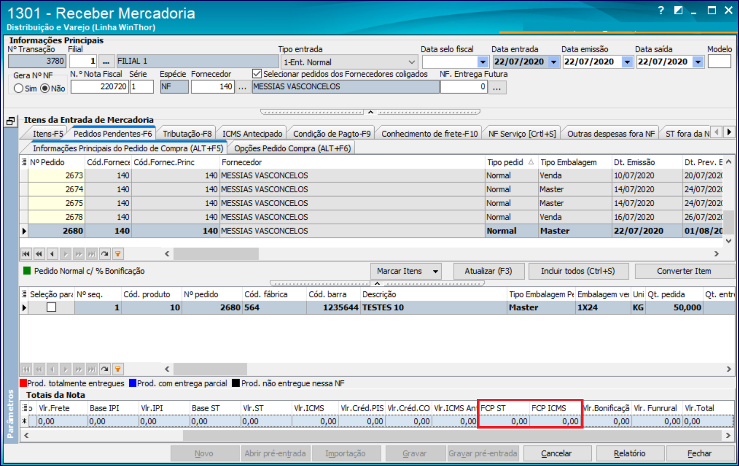Select order row 2675 in the grid
Screen dimensions: 739x466
point(371,203)
